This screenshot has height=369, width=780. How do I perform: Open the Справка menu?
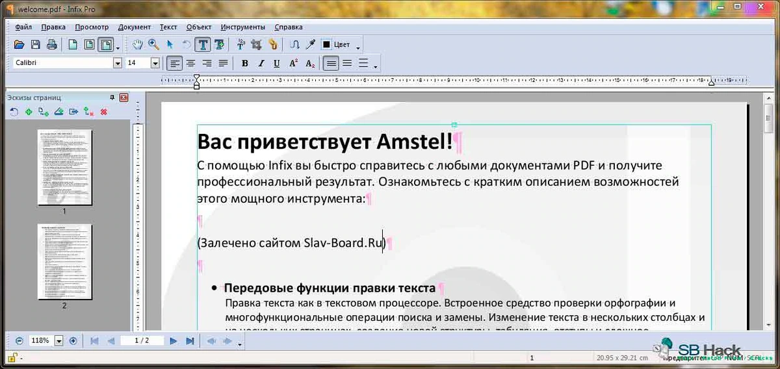coord(289,27)
